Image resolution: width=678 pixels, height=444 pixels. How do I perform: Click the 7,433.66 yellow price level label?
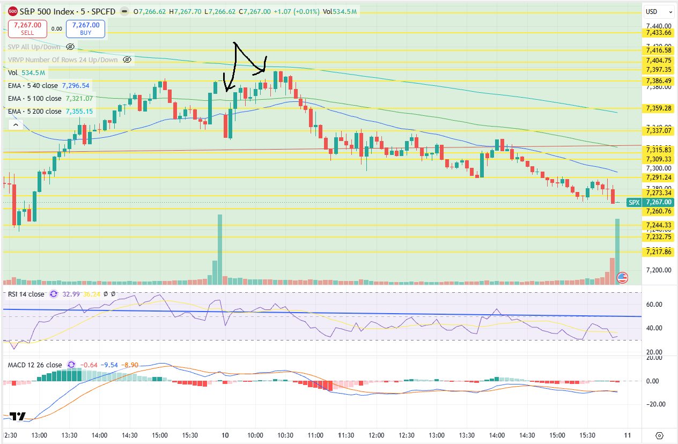point(658,32)
